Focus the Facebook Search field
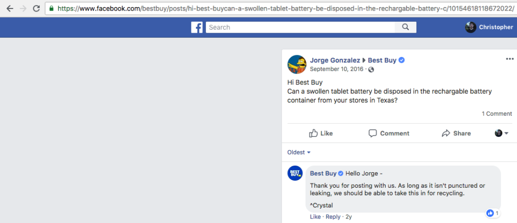Screen dimensions: 517x223 point(300,27)
